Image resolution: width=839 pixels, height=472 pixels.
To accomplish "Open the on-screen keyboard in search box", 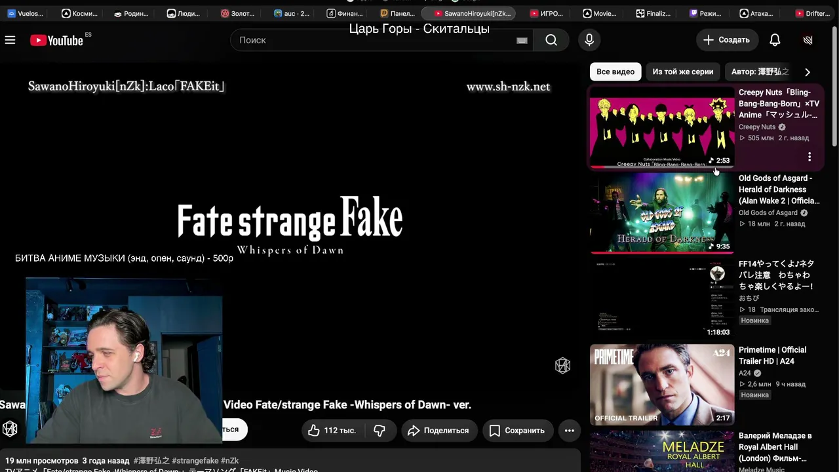I will pos(522,41).
